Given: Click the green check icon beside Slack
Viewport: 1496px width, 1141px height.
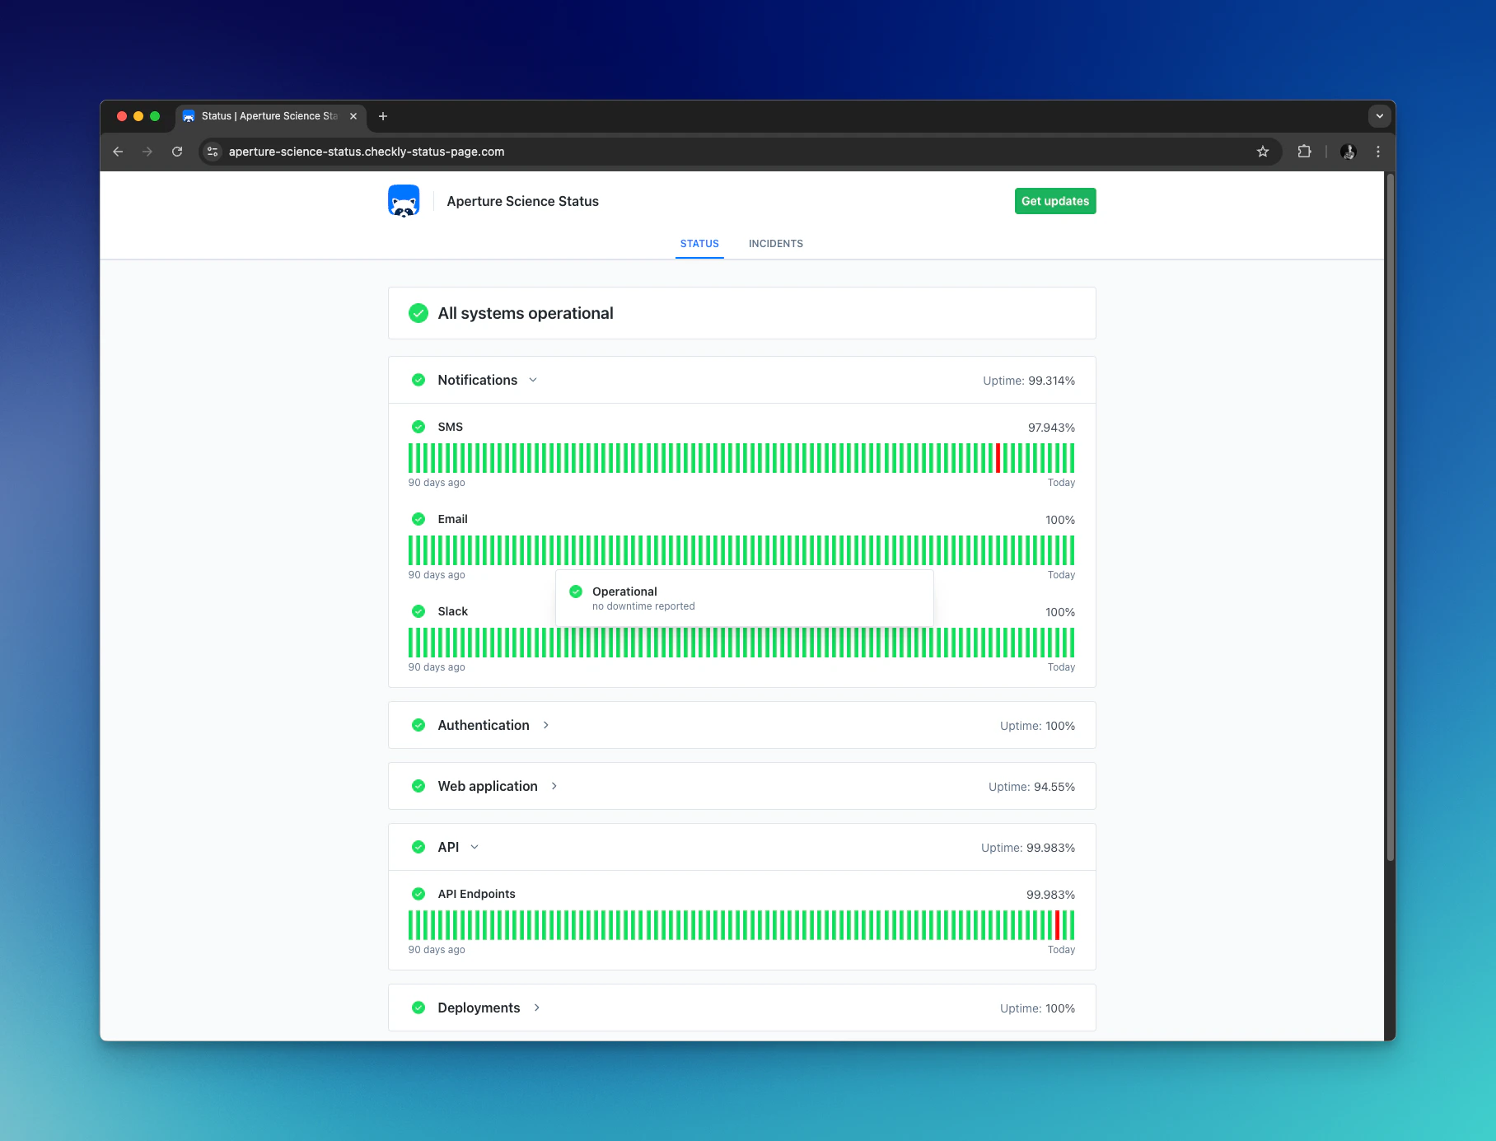Looking at the screenshot, I should click(x=418, y=611).
